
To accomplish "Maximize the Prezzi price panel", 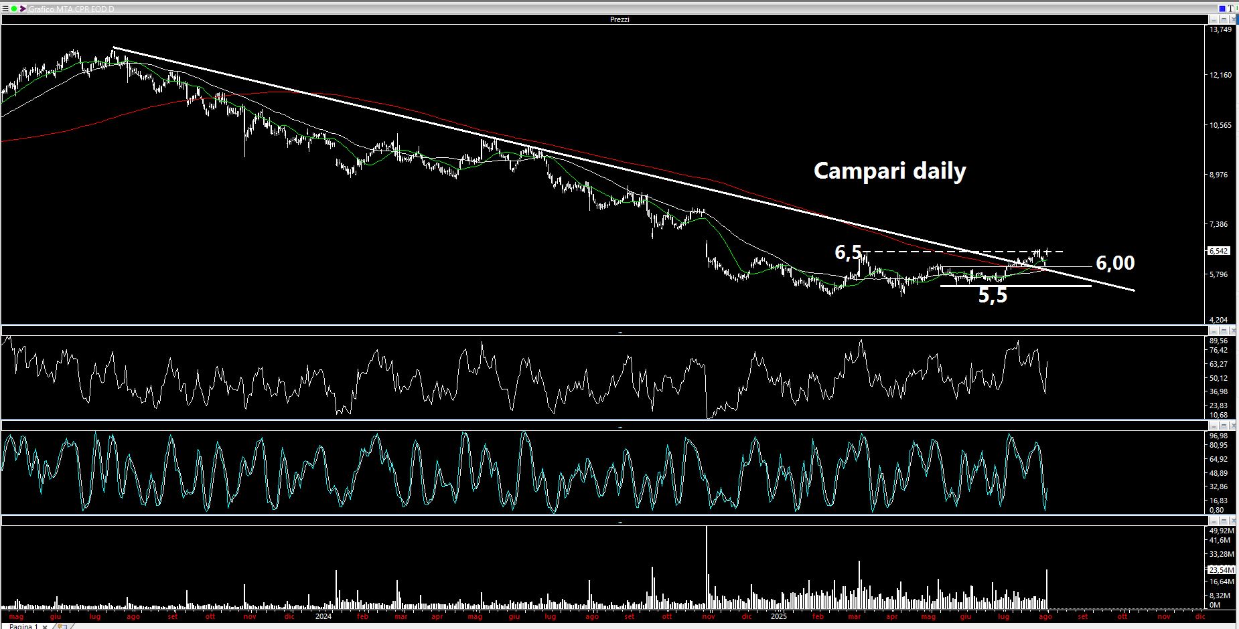I will coord(1224,20).
